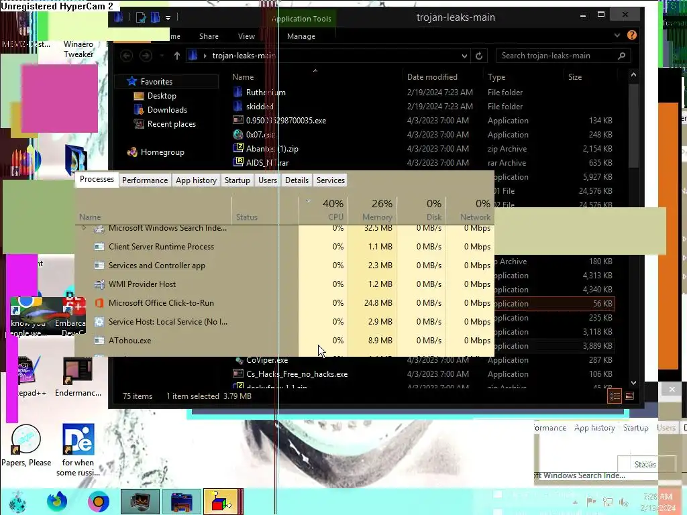The height and width of the screenshot is (515, 687).
Task: Select the Client Server Runtime Process row
Action: tap(284, 247)
